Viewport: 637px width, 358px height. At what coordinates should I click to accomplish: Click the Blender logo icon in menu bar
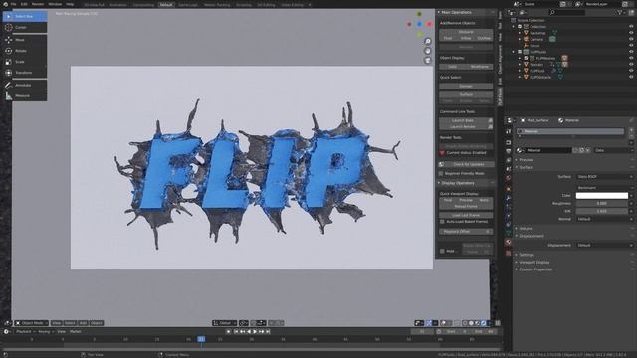[x=5, y=4]
